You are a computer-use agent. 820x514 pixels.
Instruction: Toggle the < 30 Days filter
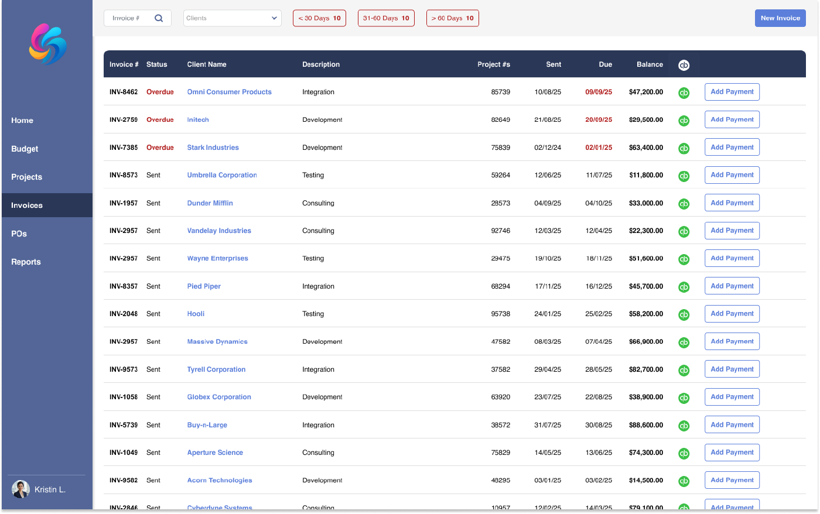coord(319,18)
